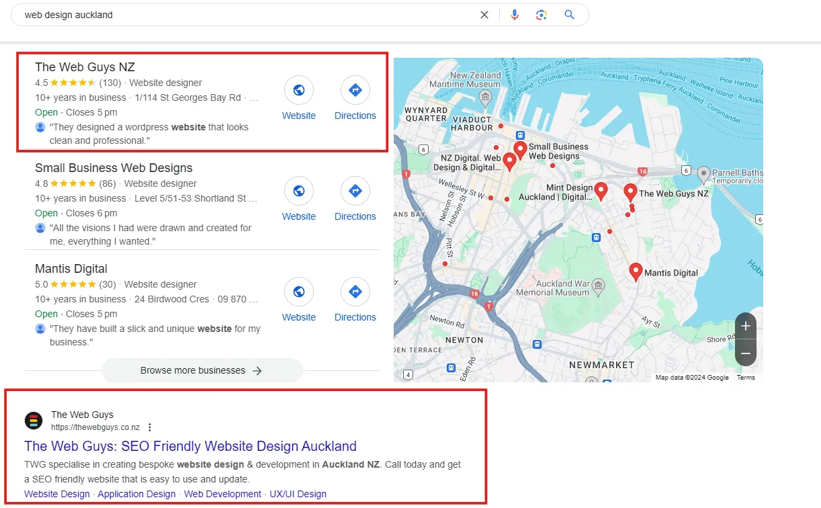Click the WYNYARD QUARTER map label
Viewport: 821px width, 508px height.
[425, 114]
